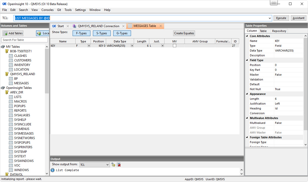Image resolution: width=308 pixels, height=182 pixels.
Task: Click the drive icon on Loca... button
Action: [x=39, y=33]
